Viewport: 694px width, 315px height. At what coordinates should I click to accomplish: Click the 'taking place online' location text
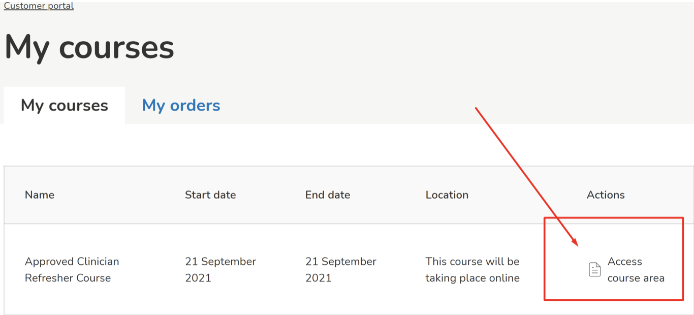click(x=472, y=278)
